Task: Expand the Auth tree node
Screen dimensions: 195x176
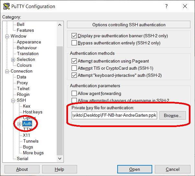Action: (x=19, y=124)
